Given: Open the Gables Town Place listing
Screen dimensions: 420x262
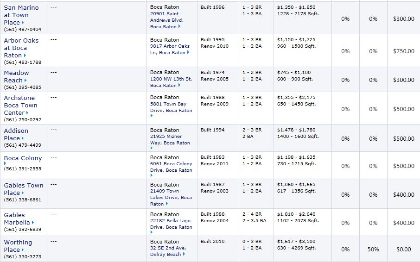Looking at the screenshot, I should 24,189.
